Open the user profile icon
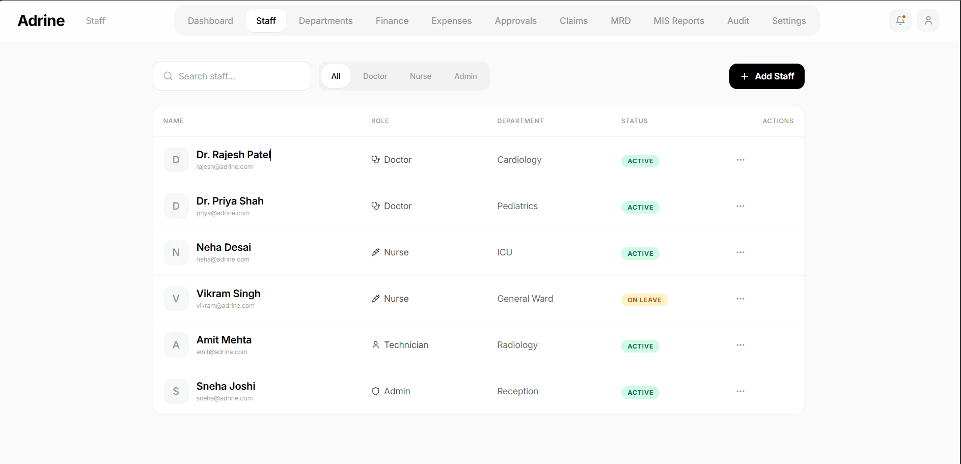The width and height of the screenshot is (961, 464). click(928, 21)
